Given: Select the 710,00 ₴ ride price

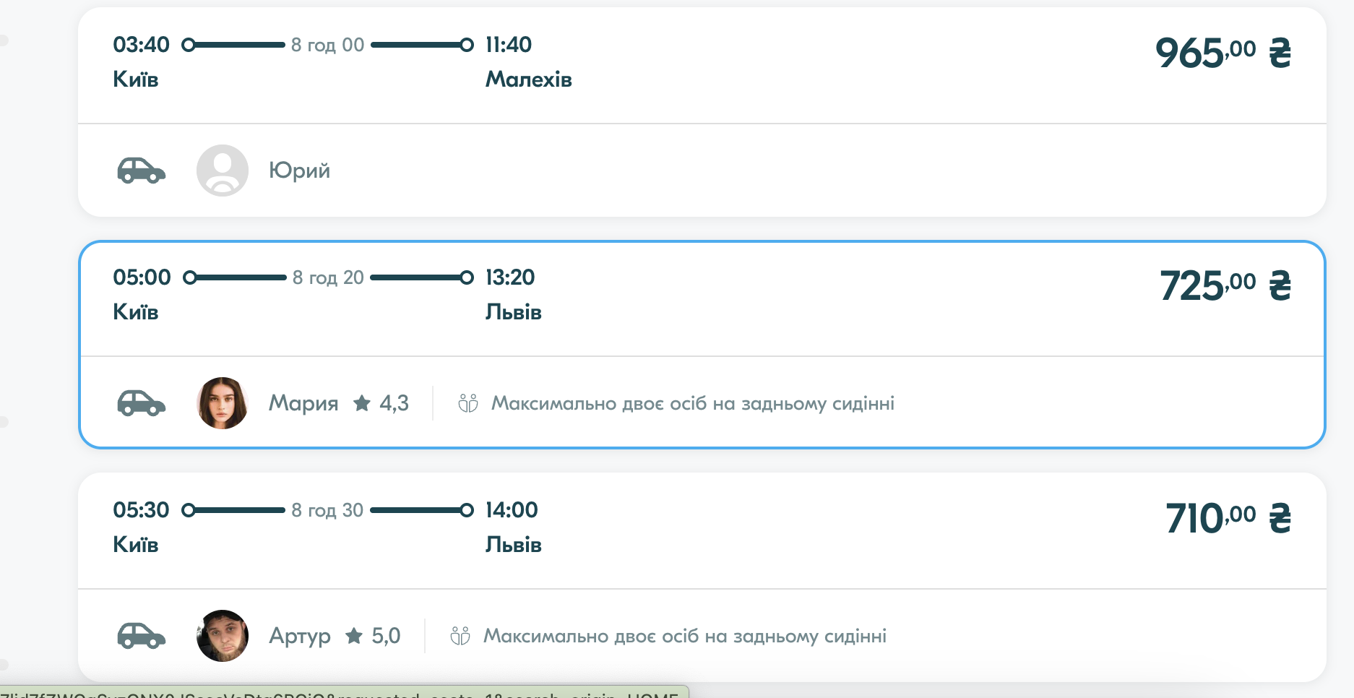Looking at the screenshot, I should (x=1228, y=519).
